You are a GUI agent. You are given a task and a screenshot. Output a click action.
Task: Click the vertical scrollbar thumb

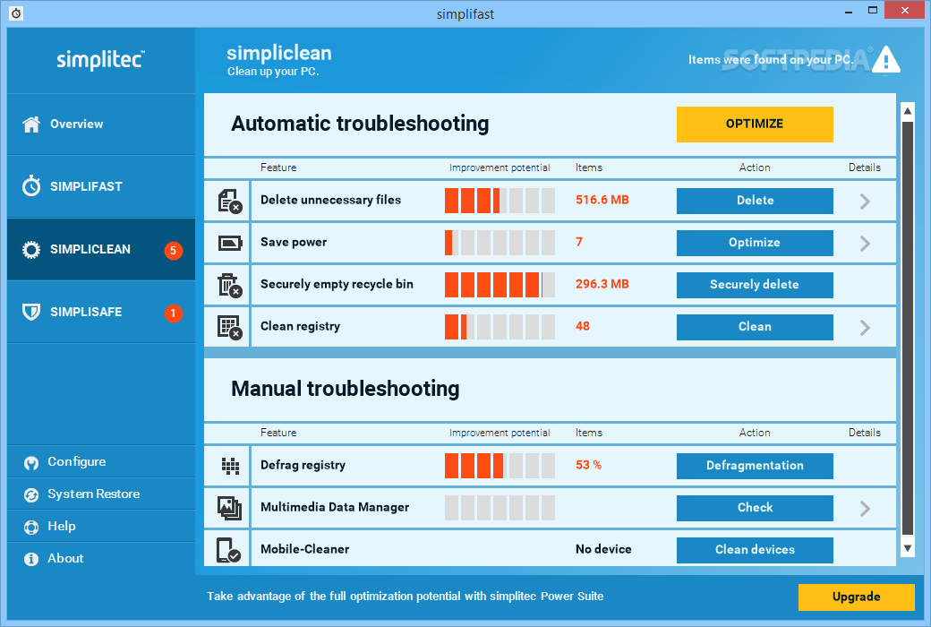tap(907, 329)
